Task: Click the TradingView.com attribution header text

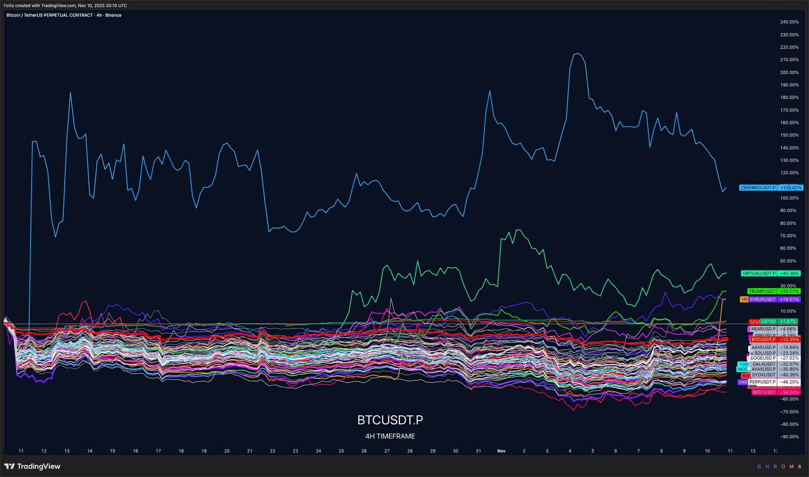Action: click(x=65, y=6)
